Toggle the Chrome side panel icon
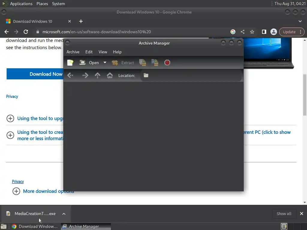The height and width of the screenshot is (230, 307). click(x=264, y=32)
